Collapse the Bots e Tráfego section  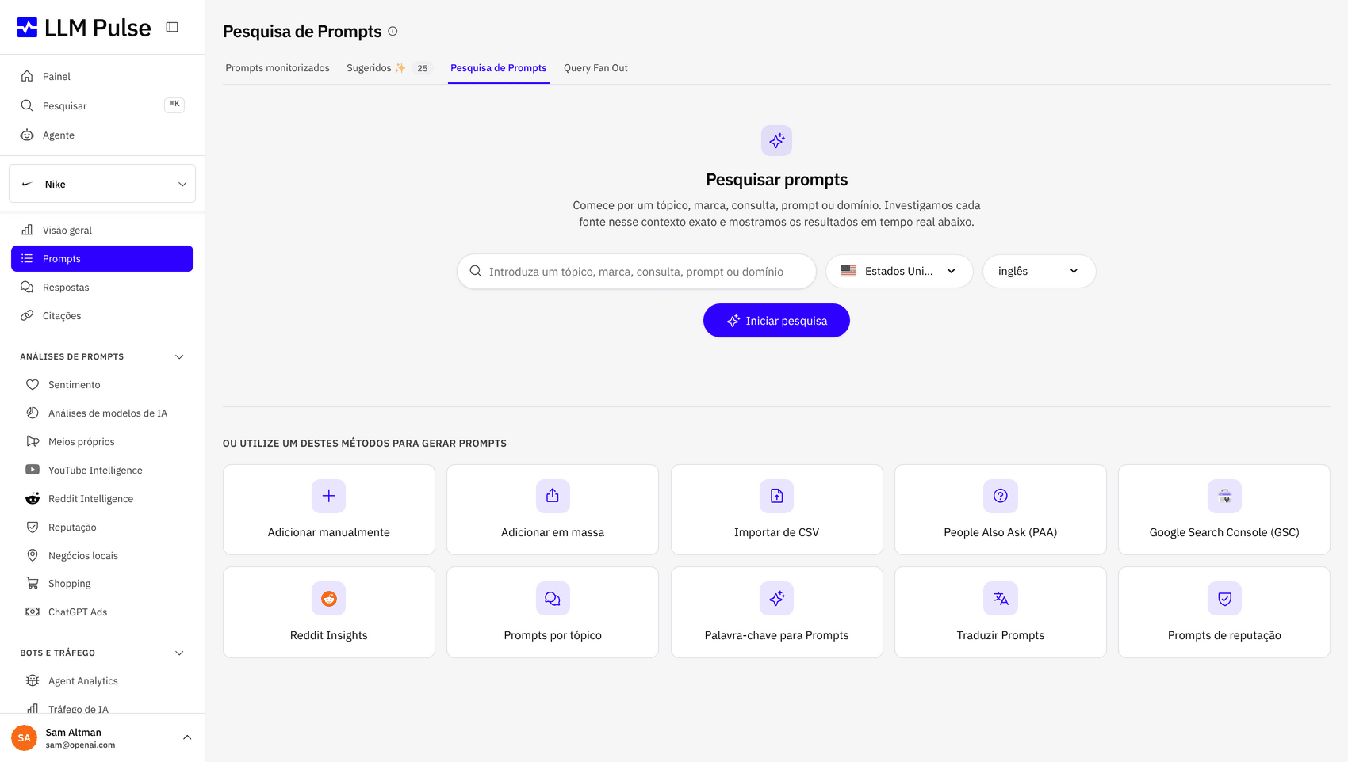(179, 653)
